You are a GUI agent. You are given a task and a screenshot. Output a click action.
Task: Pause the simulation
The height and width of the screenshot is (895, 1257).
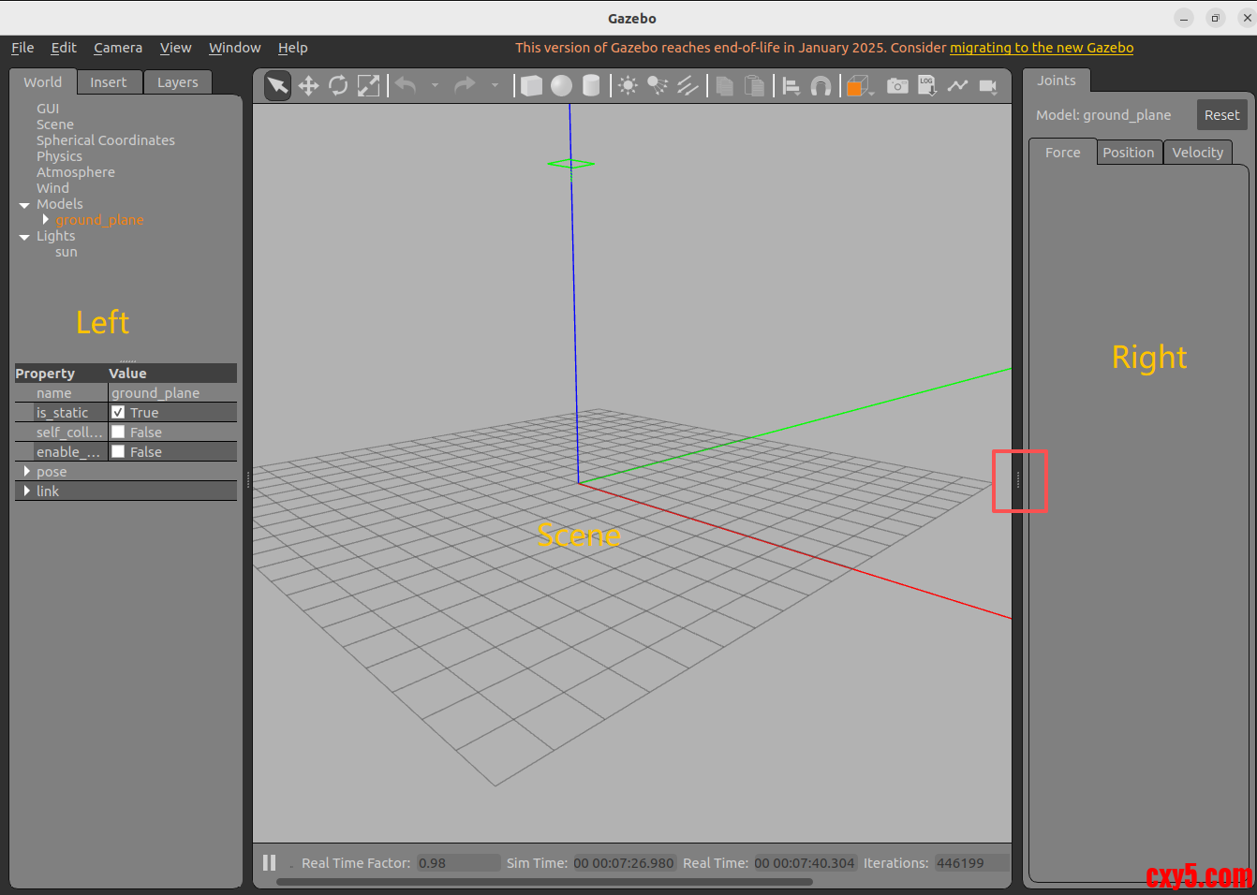(270, 863)
